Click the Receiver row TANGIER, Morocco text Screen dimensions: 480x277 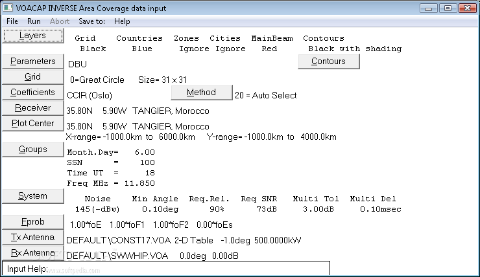point(171,111)
